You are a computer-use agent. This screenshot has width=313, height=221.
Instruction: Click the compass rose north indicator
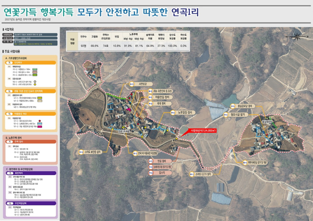297,36
